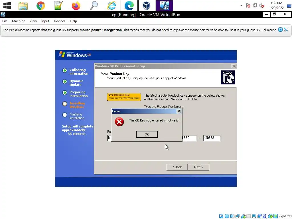Viewport: 292px width, 219px height.
Task: Click the recording status icon
Action: point(259,216)
